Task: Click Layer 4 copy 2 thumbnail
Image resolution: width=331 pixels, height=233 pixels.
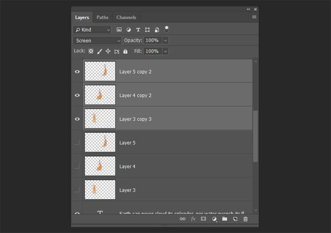Action: [x=100, y=95]
